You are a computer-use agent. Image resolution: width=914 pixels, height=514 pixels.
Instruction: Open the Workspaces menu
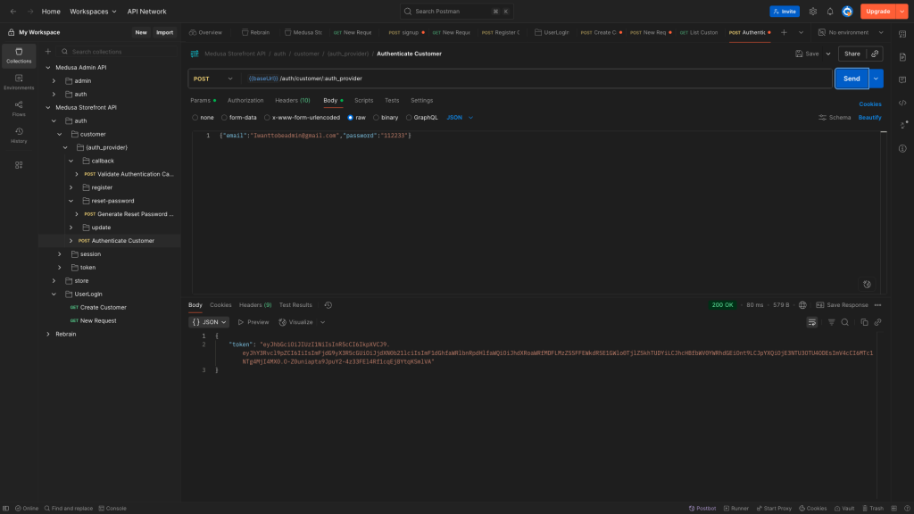pos(93,11)
